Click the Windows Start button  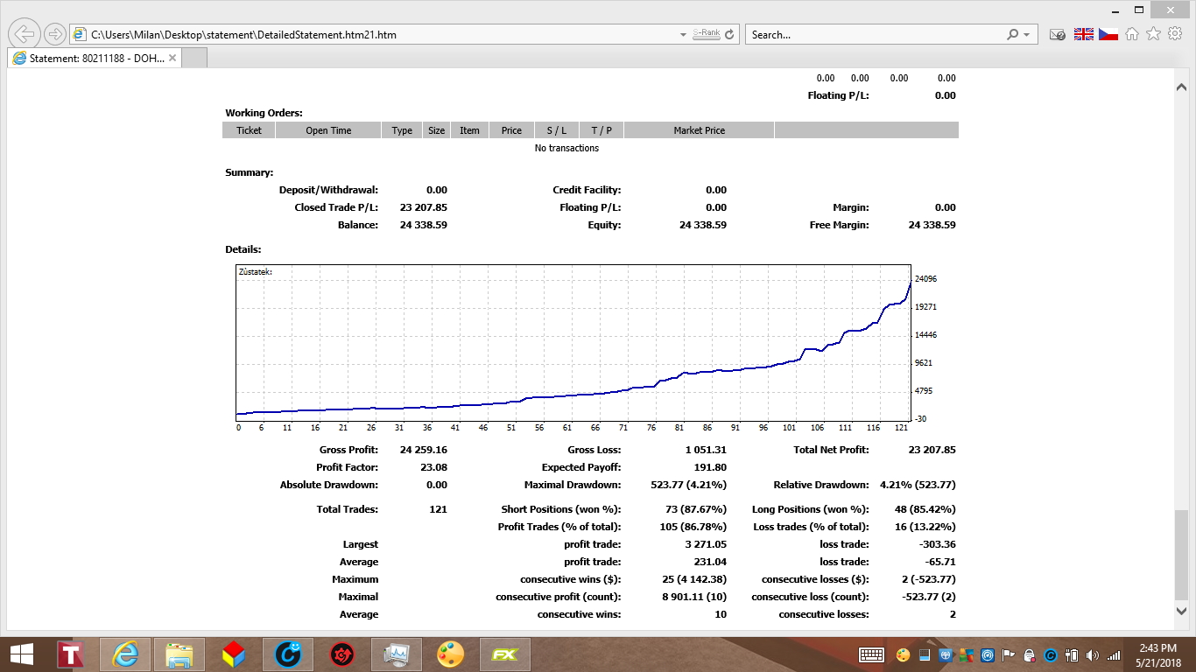coord(21,654)
